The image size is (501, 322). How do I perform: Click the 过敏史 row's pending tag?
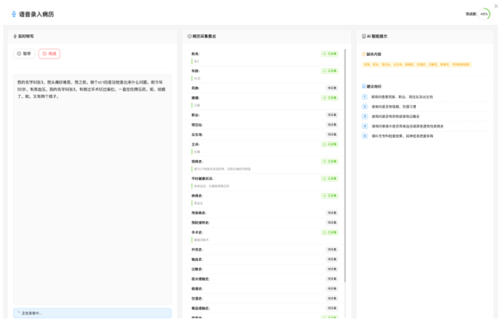(332, 269)
